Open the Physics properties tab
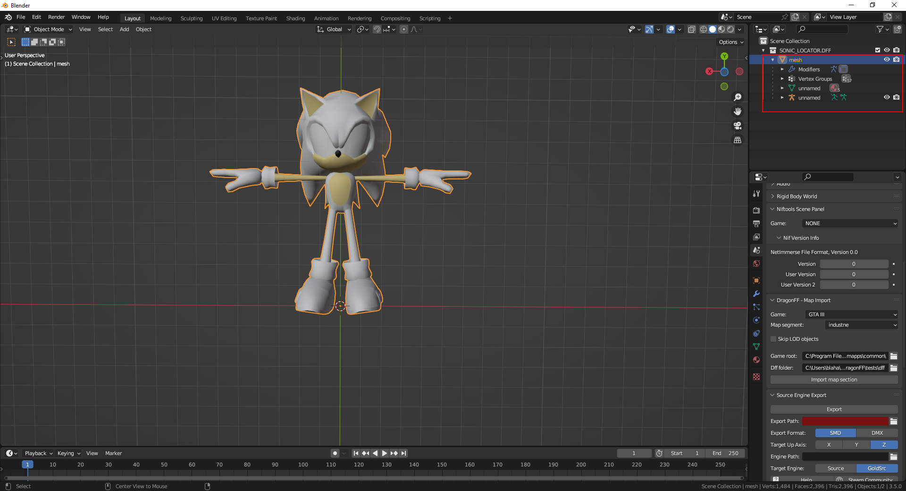 click(x=756, y=320)
